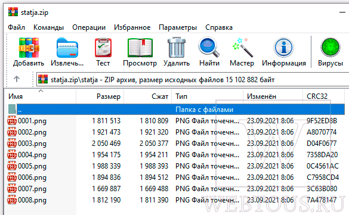Open the Справка menu
Screen dimensions: 349x215
click(x=219, y=27)
